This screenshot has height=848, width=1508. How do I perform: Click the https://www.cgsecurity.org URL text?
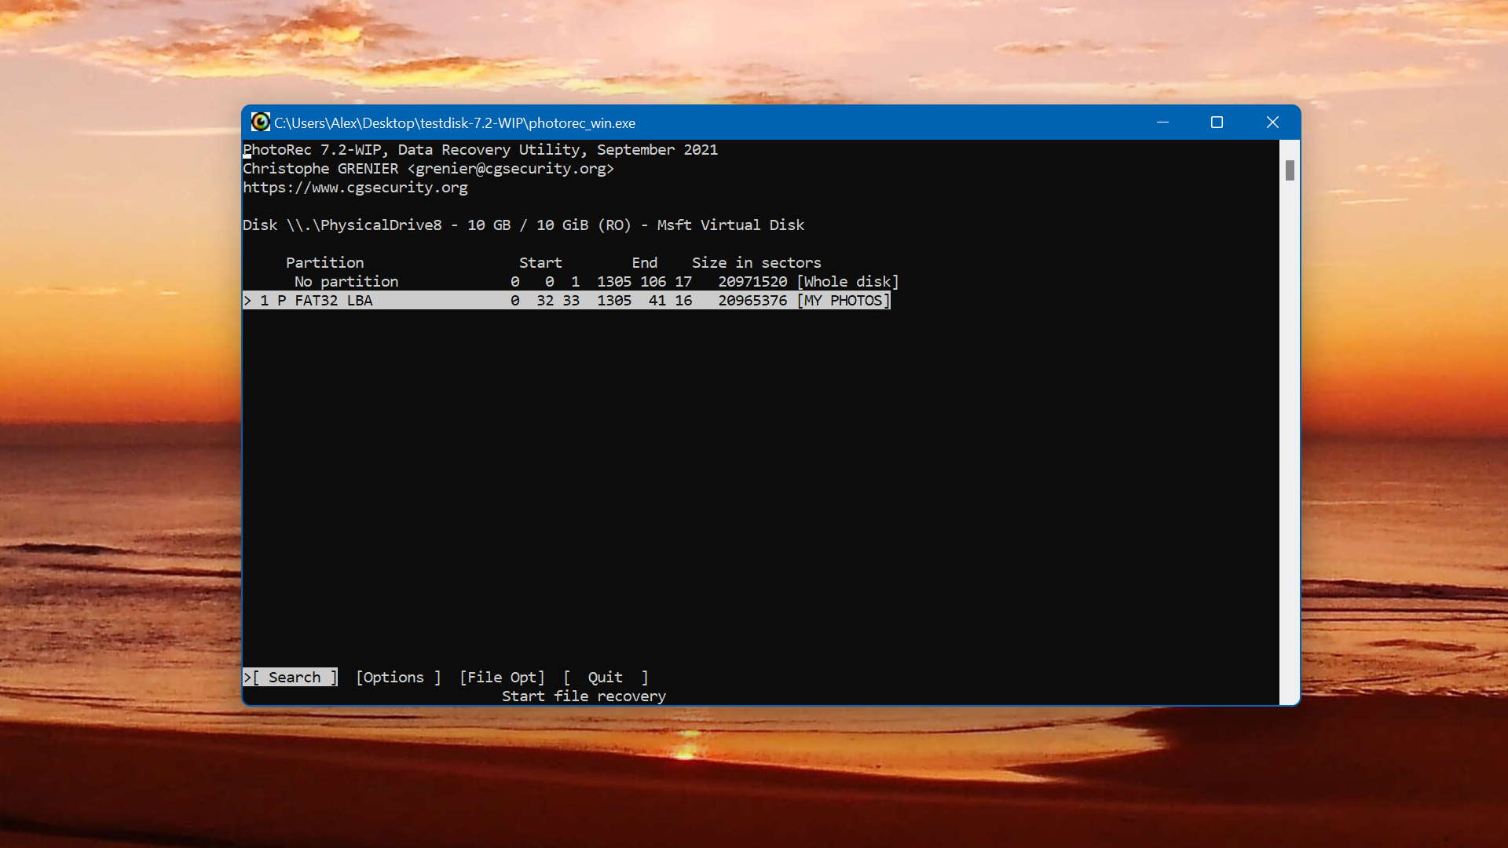[355, 188]
